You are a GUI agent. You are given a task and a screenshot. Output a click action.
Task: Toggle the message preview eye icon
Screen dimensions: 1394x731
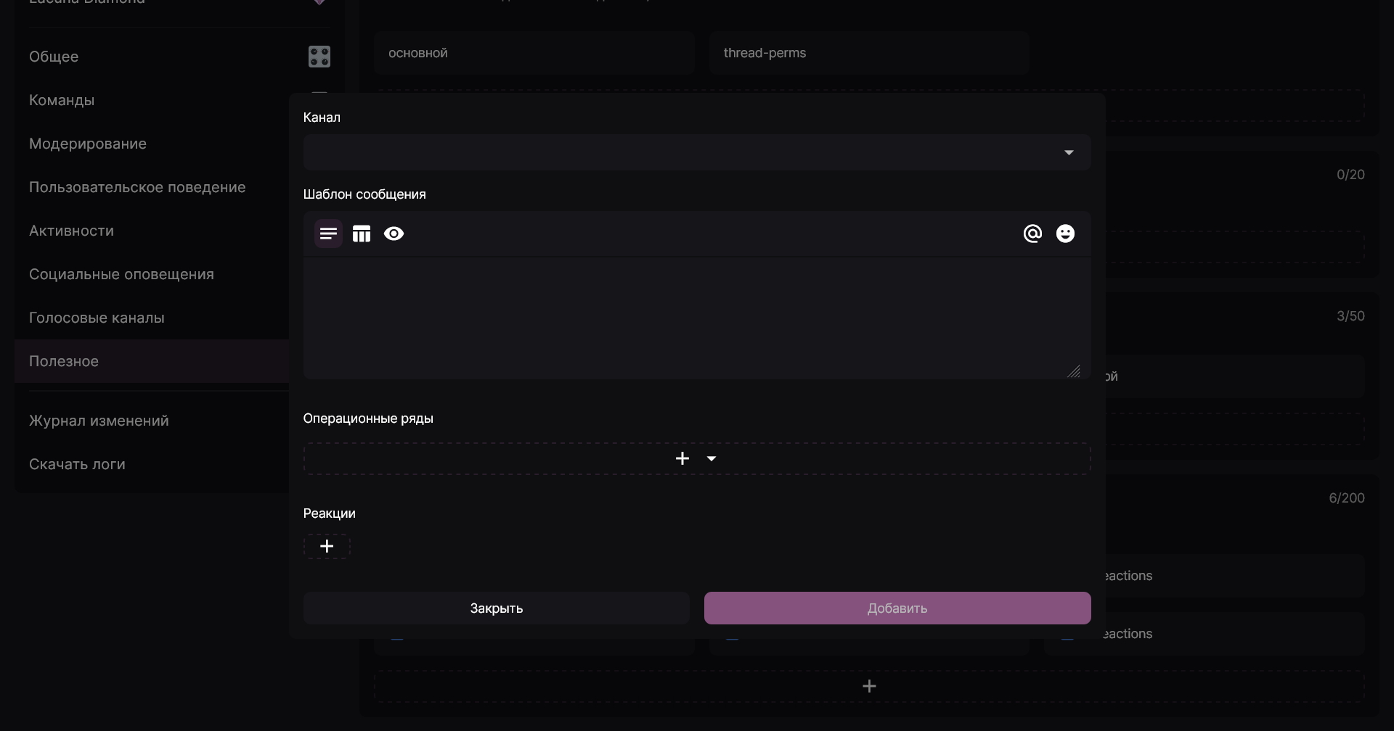click(394, 234)
